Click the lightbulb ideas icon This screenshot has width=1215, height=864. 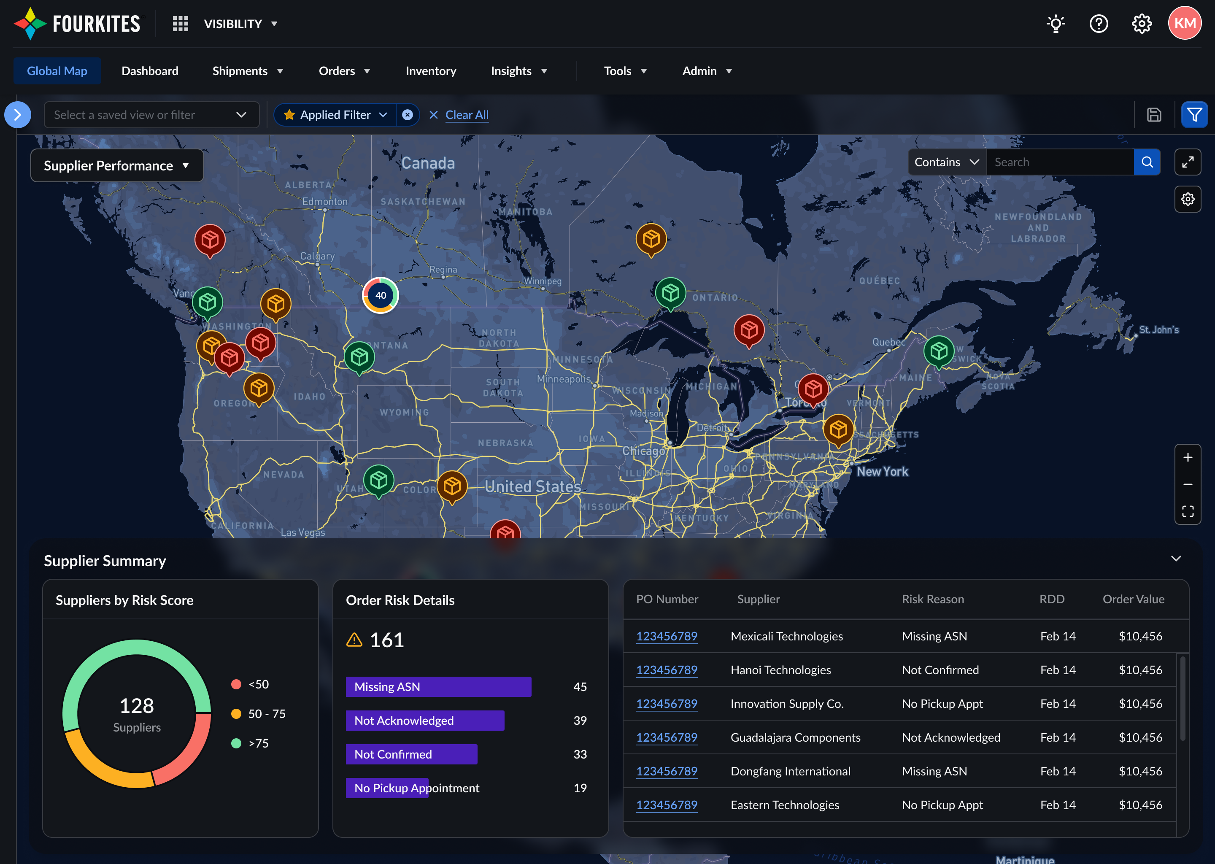coord(1056,24)
